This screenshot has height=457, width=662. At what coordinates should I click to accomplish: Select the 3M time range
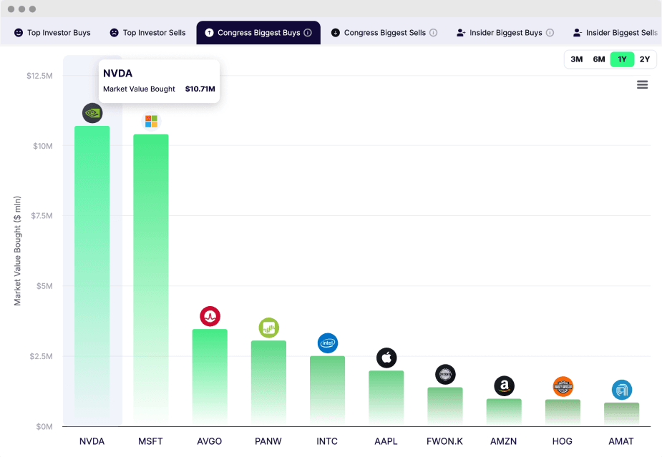point(576,59)
